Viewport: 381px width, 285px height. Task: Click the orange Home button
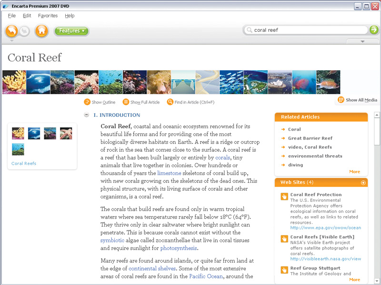(41, 31)
